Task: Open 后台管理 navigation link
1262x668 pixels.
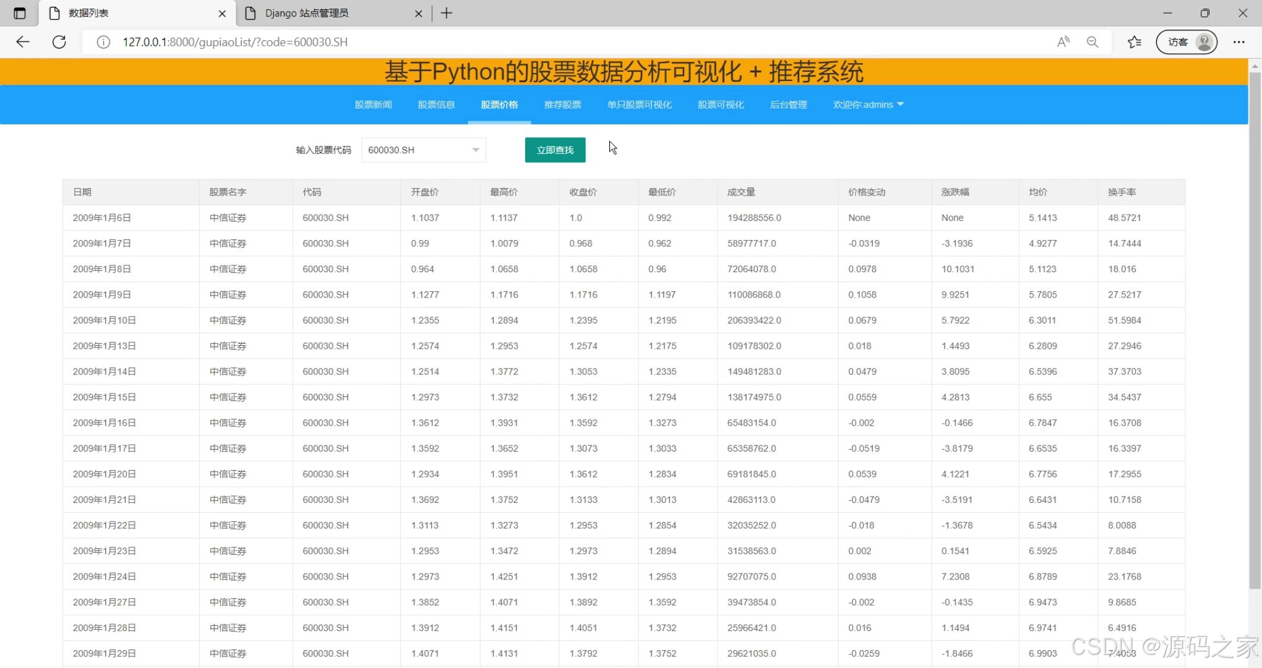Action: (788, 105)
